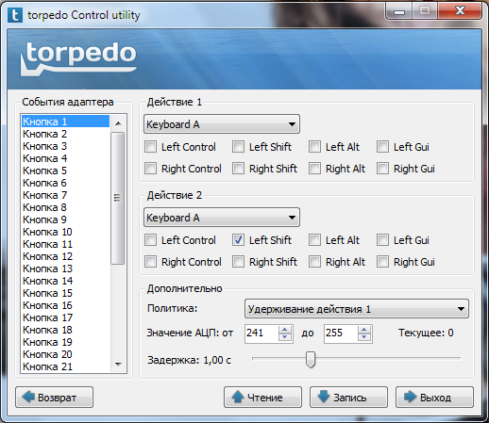Select Кнопка 2 in the event list
The image size is (489, 423).
[66, 134]
